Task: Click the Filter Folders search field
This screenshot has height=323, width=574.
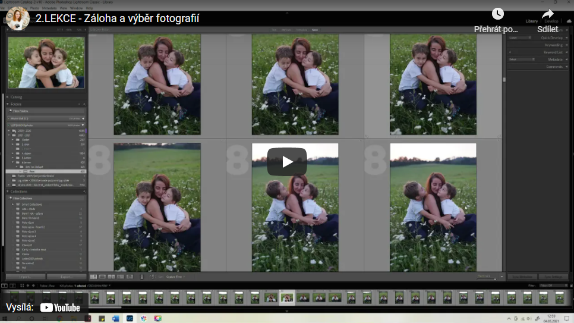Action: click(46, 111)
